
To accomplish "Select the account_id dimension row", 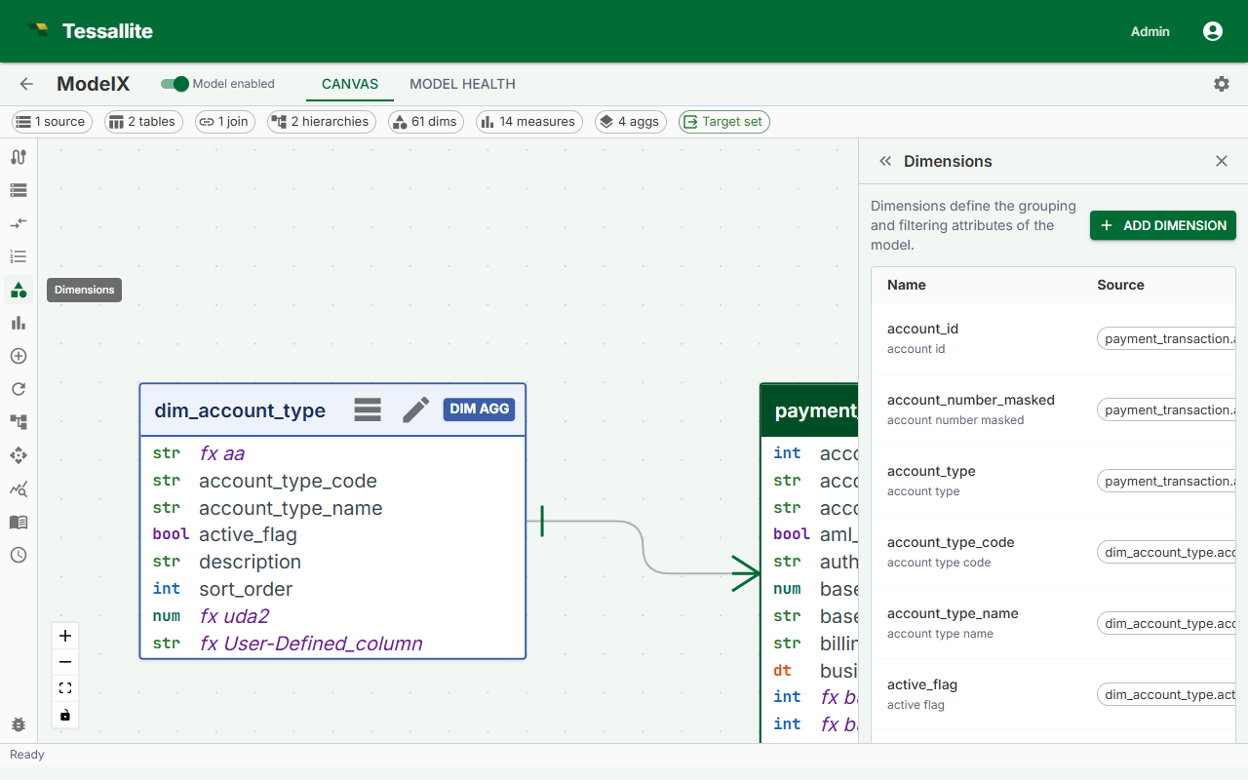I will (1053, 338).
